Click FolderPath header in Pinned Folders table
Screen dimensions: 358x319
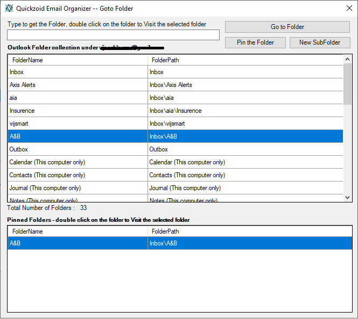[x=250, y=231]
